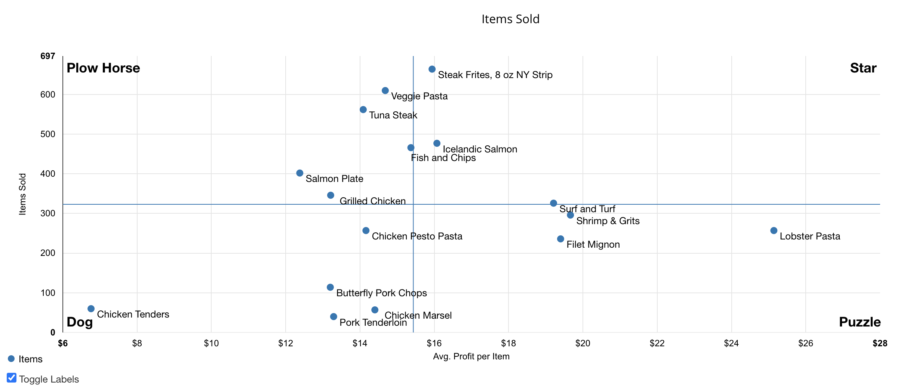Select the Veggie Pasta data point

click(x=385, y=91)
